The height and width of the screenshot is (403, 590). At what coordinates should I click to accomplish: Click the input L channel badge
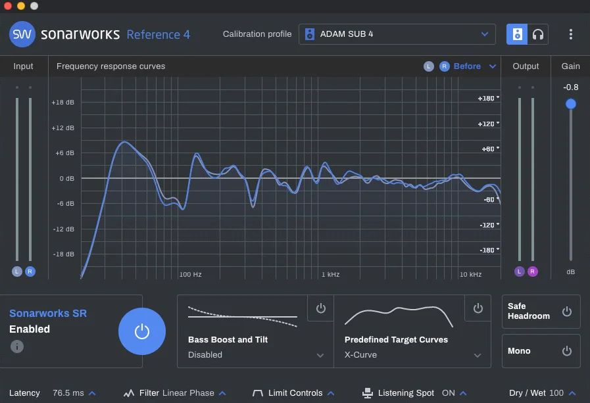pyautogui.click(x=17, y=271)
